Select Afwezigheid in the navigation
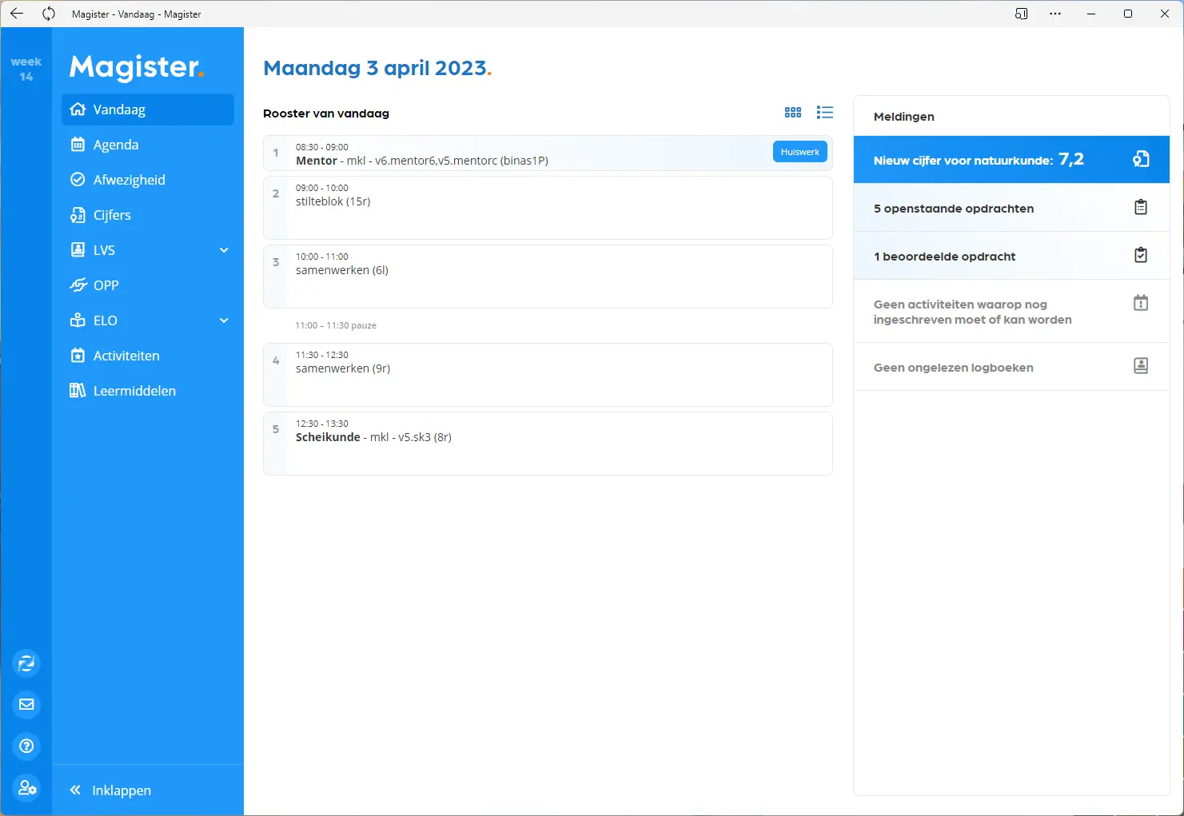This screenshot has width=1184, height=816. (x=129, y=180)
